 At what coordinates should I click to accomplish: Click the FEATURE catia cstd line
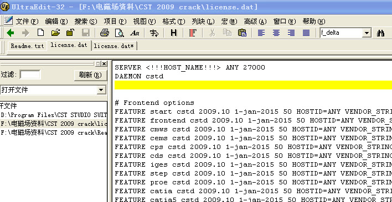coord(253,191)
